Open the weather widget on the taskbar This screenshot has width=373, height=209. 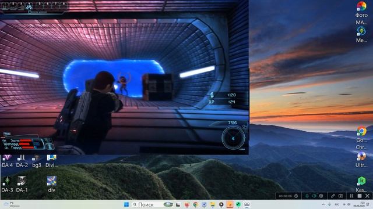click(12, 204)
